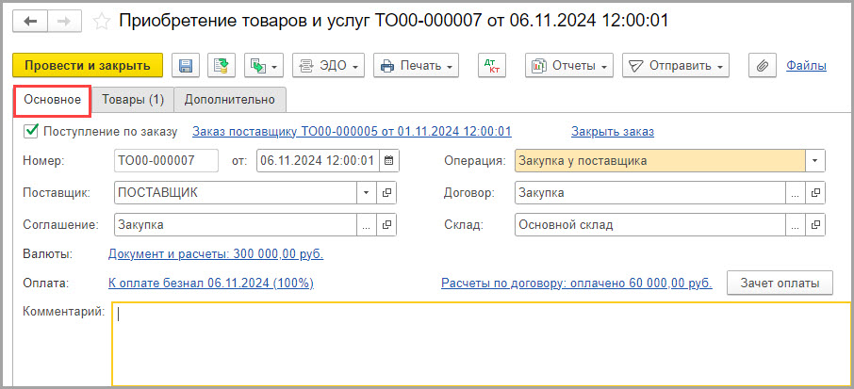The image size is (854, 389).
Task: Open the Договор record card icon
Action: 815,192
